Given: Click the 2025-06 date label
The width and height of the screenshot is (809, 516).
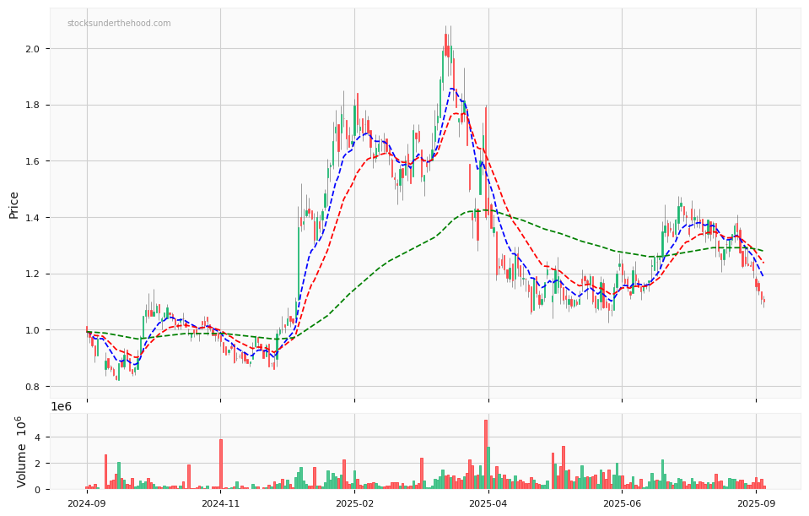Looking at the screenshot, I should coord(622,503).
